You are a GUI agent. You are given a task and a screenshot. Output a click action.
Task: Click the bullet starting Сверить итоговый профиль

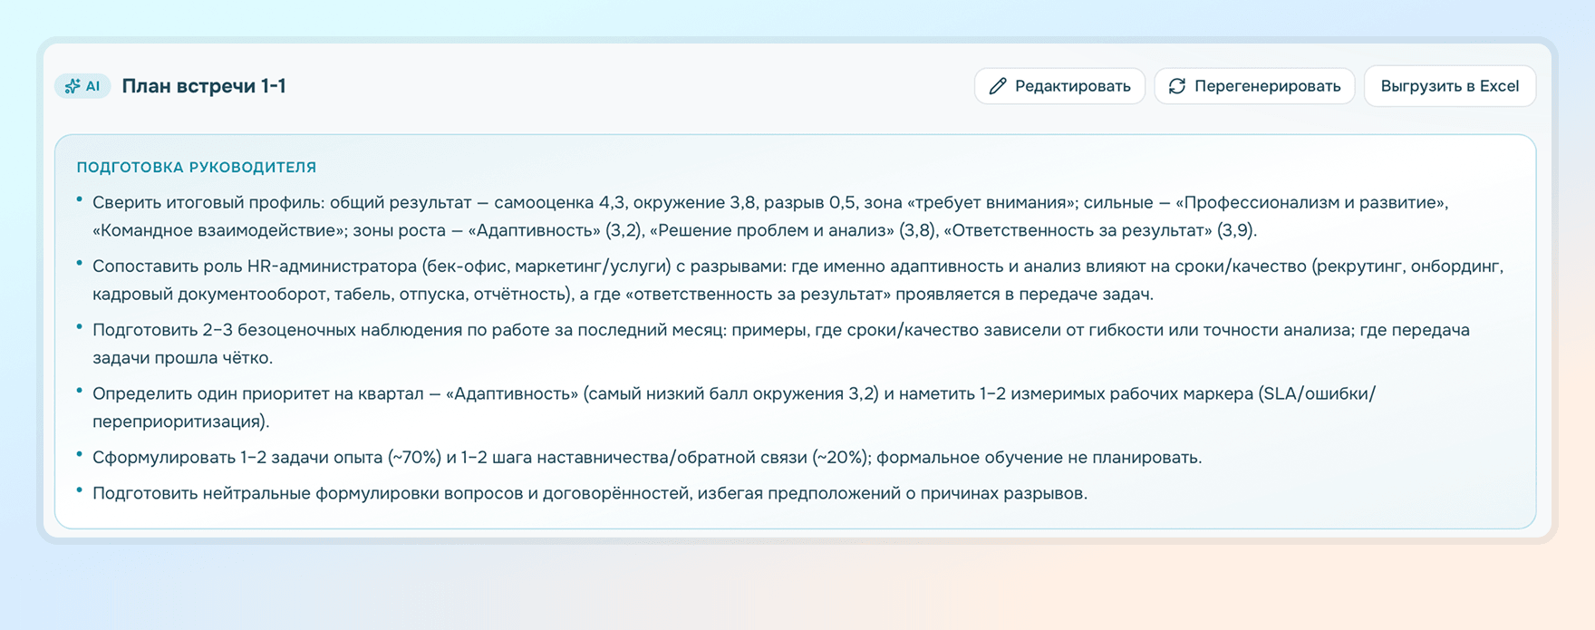[770, 217]
